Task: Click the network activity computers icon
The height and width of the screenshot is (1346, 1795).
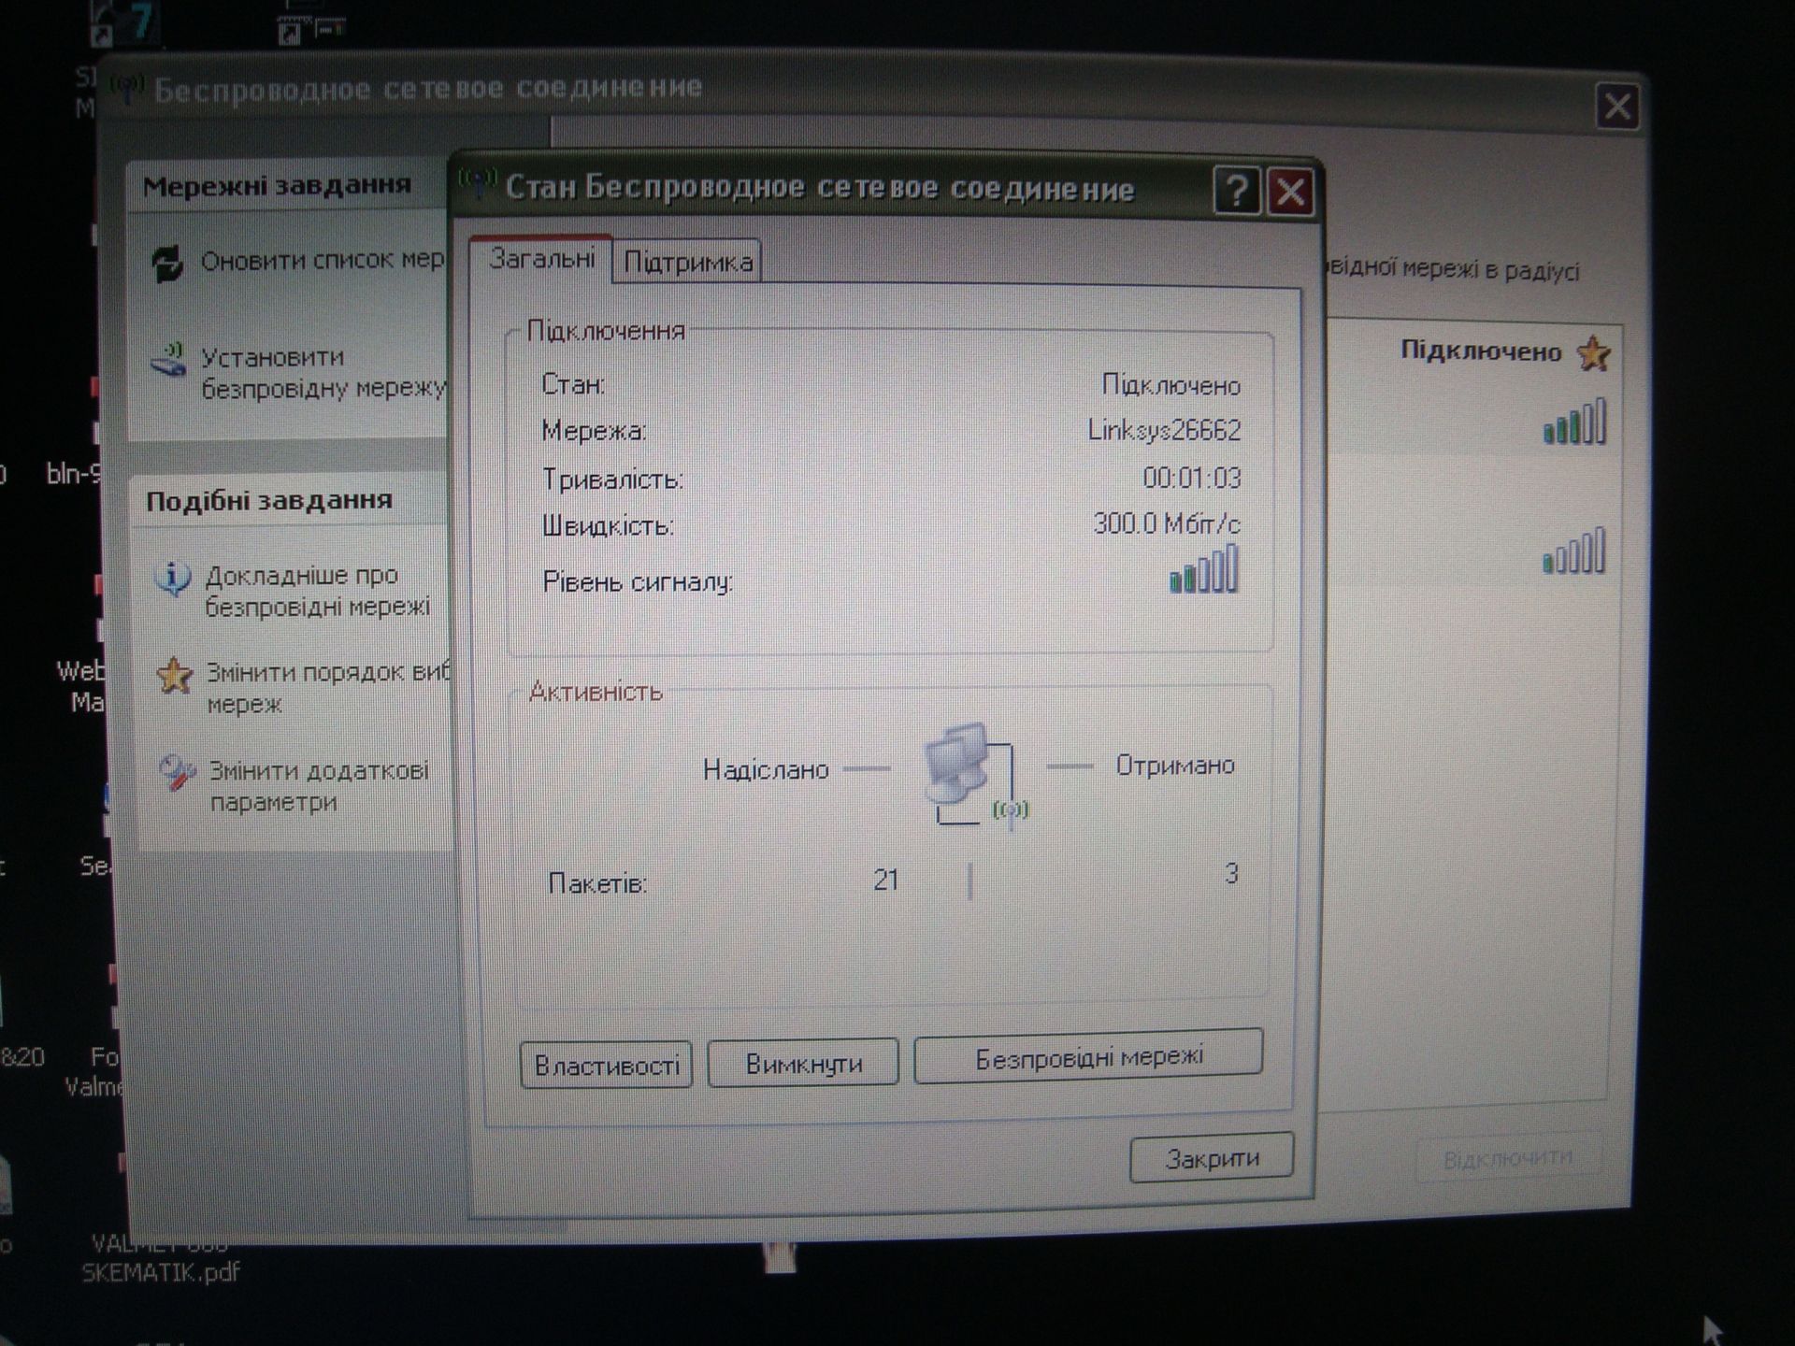Action: click(x=970, y=772)
